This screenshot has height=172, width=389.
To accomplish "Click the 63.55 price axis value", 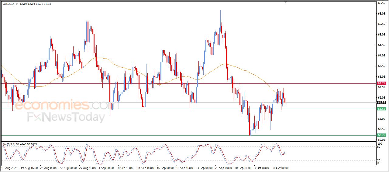I will tap(381, 66).
